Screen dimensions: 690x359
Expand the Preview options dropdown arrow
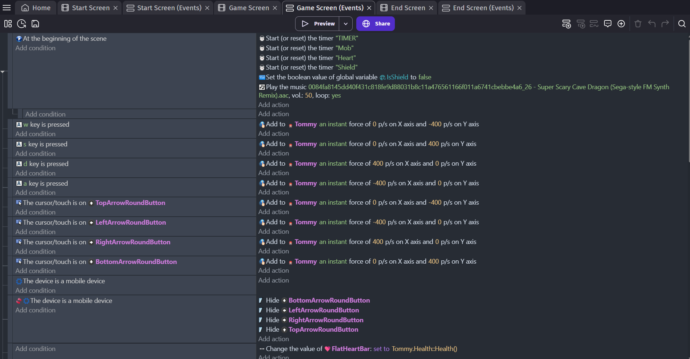coord(346,24)
